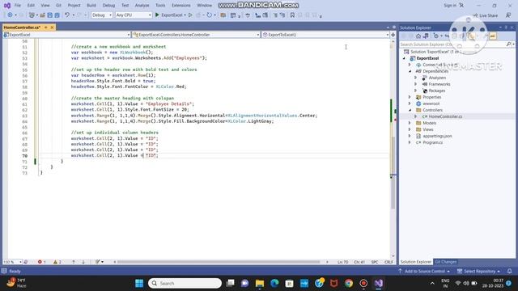The height and width of the screenshot is (291, 518).
Task: Click CRLF line ending indicator
Action: click(388, 262)
